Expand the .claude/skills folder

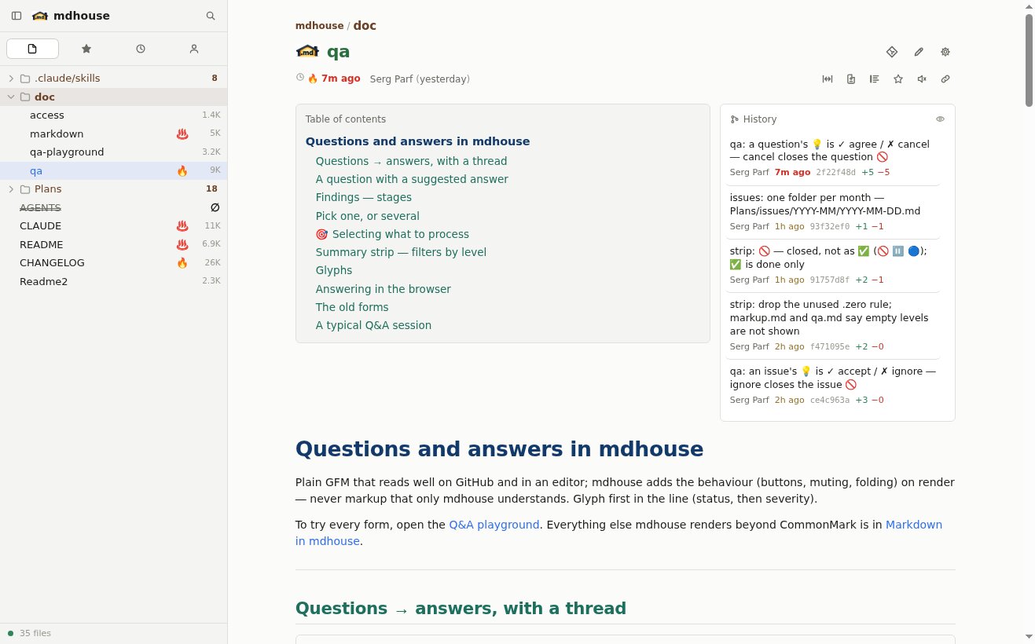coord(11,79)
